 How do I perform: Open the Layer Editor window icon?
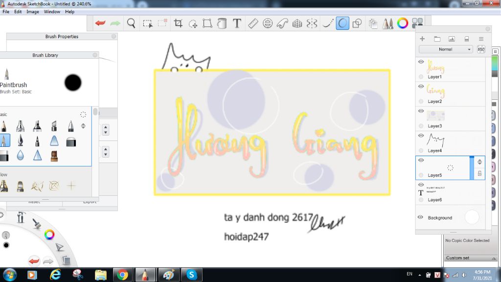(x=373, y=23)
